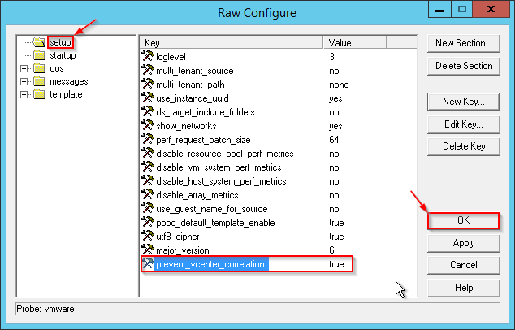Select the startup folder icon
This screenshot has width=515, height=330.
pyautogui.click(x=39, y=55)
